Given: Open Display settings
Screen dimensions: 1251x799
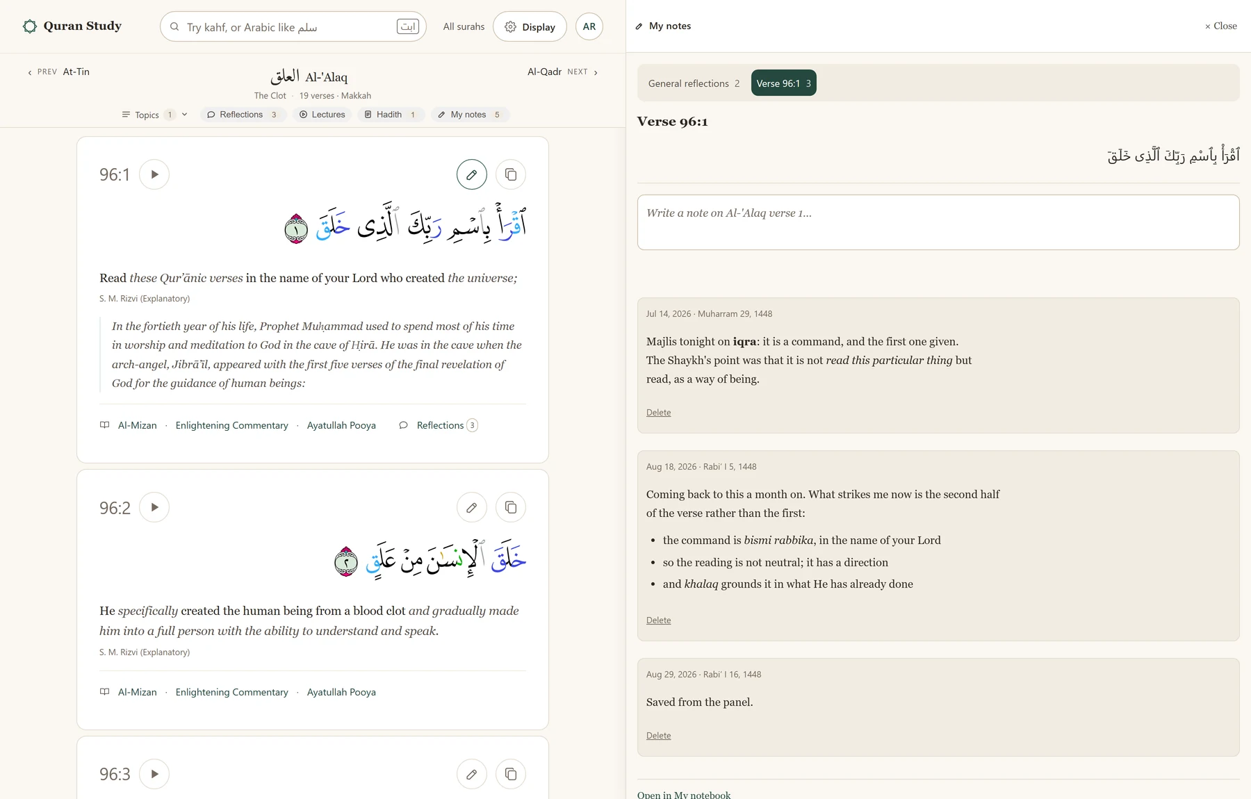Looking at the screenshot, I should point(530,26).
